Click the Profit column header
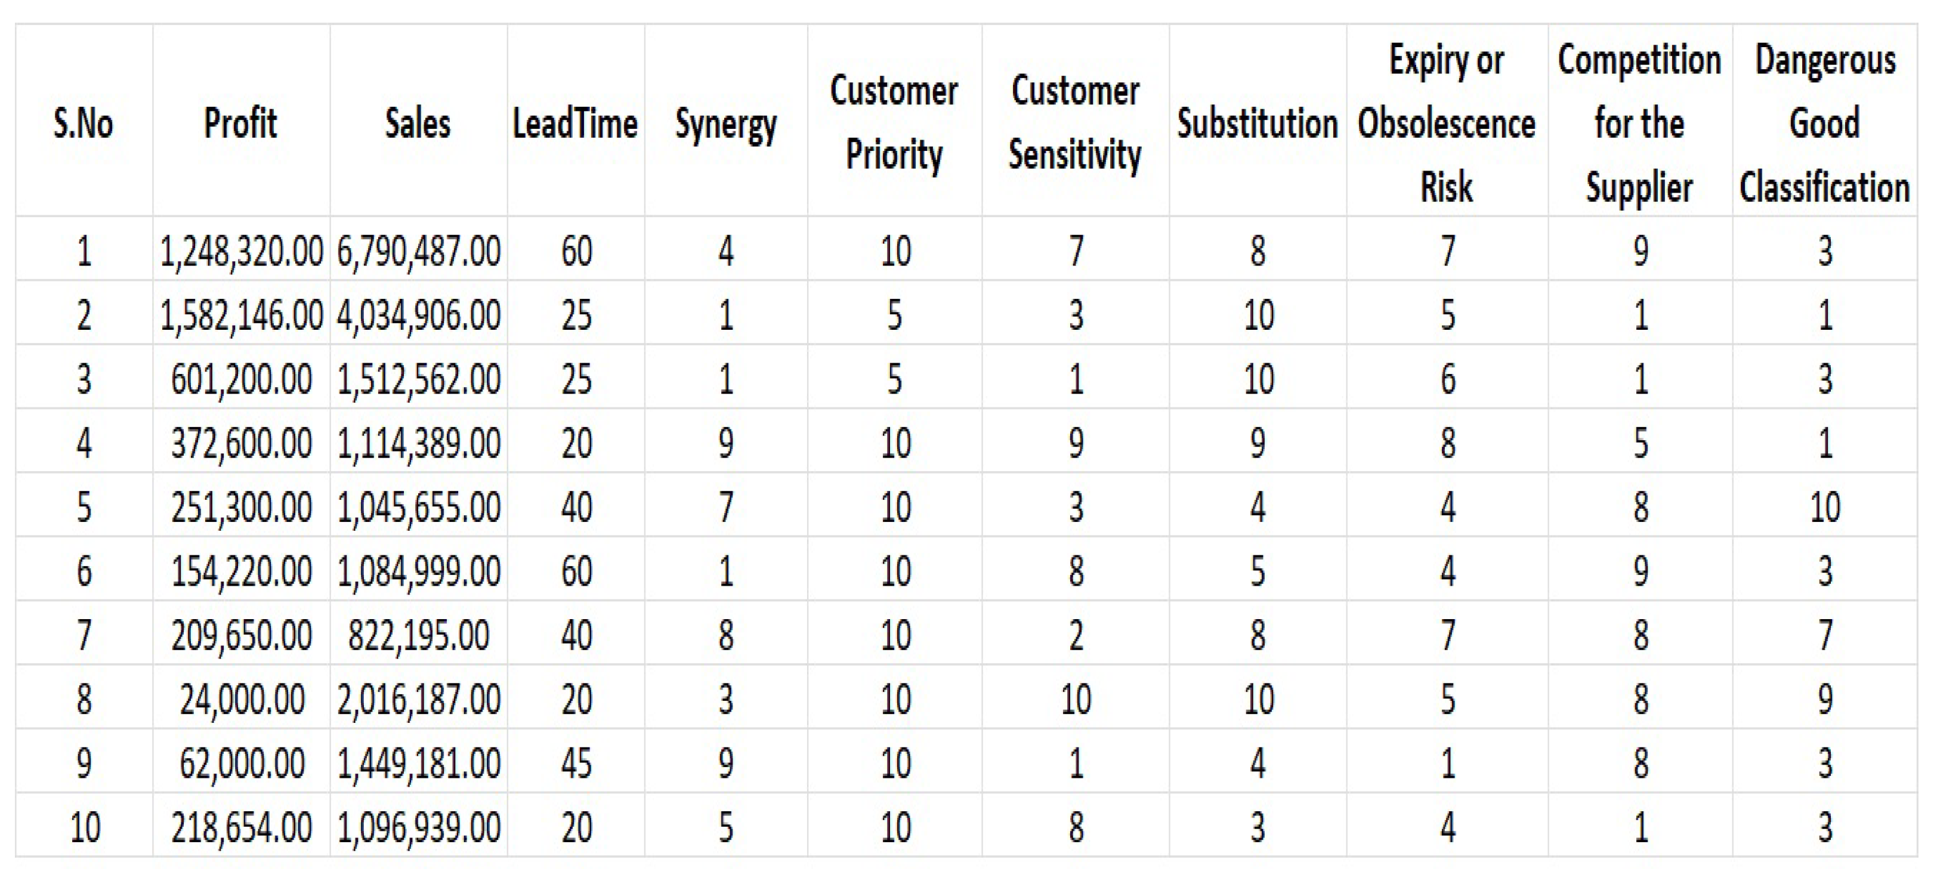This screenshot has height=875, width=1934. tap(241, 123)
